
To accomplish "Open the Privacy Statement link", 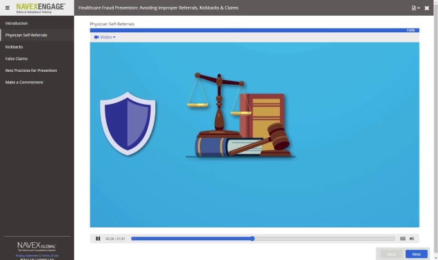I will [x=27, y=255].
